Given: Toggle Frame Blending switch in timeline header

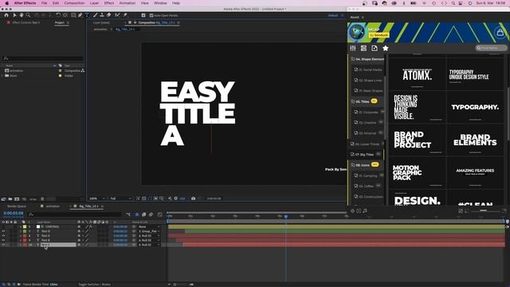Looking at the screenshot, I should coord(143,214).
